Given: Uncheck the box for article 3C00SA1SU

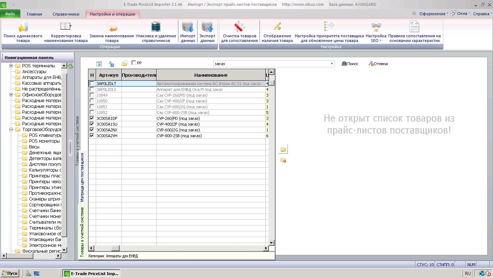Looking at the screenshot, I should [92, 124].
